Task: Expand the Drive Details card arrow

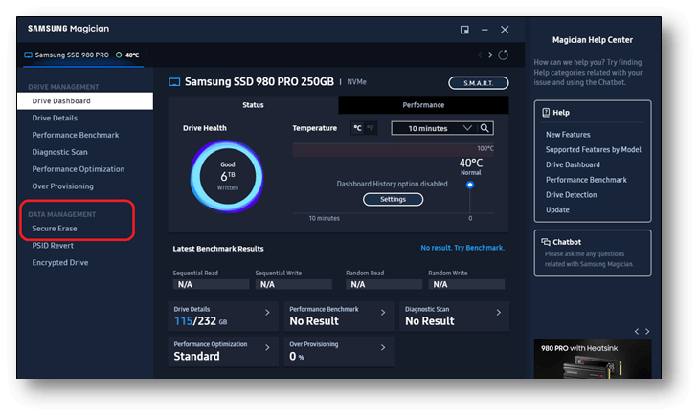Action: click(266, 313)
